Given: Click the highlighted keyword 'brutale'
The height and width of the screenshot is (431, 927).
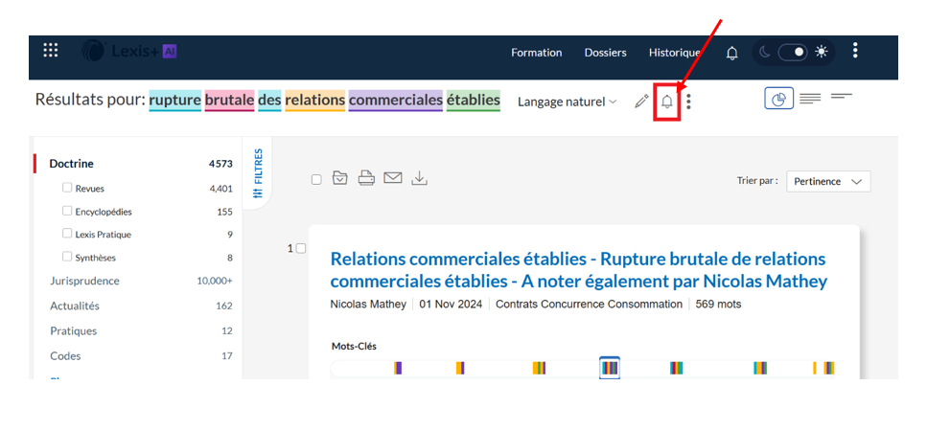Looking at the screenshot, I should pos(229,101).
